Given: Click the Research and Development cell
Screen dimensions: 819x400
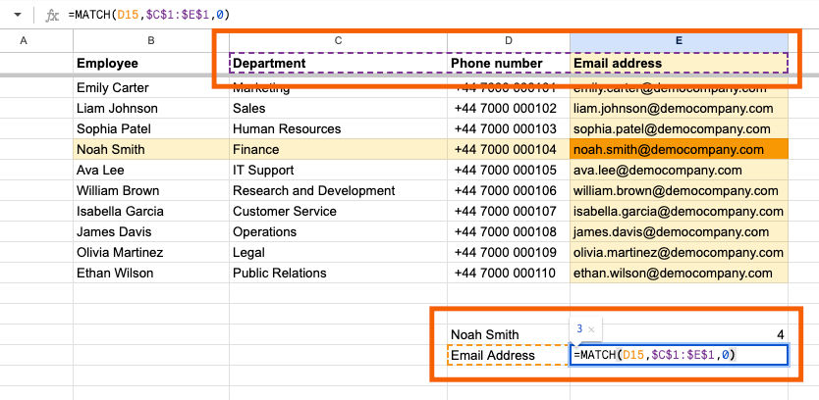Looking at the screenshot, I should pyautogui.click(x=338, y=190).
